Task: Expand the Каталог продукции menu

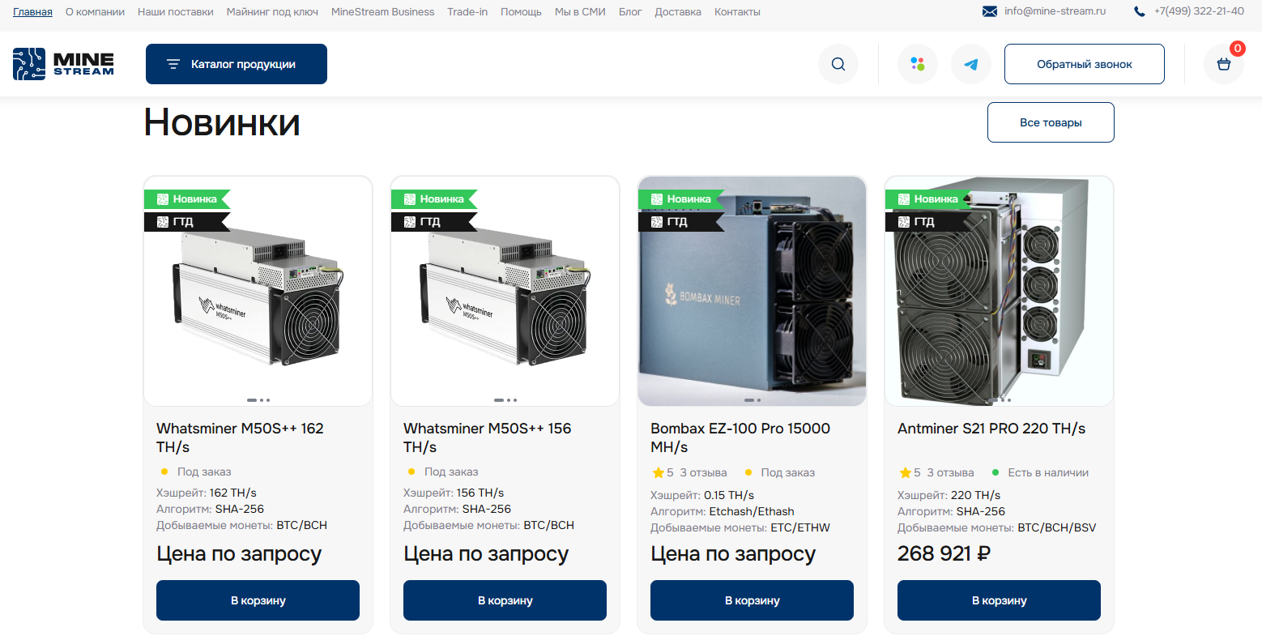Action: pos(237,64)
